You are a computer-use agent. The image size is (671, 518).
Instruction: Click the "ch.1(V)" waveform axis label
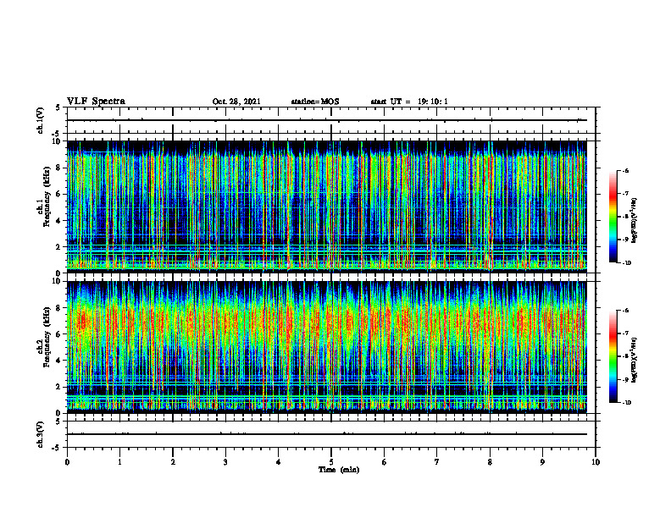40,120
